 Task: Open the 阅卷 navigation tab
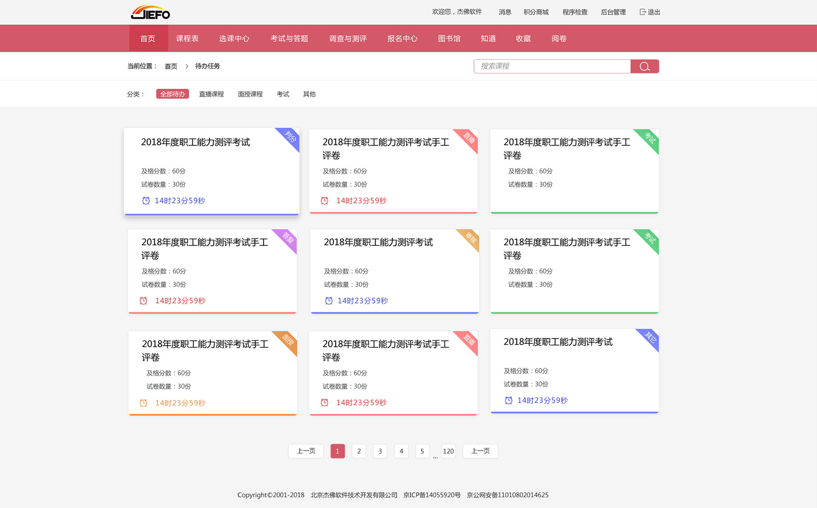tap(558, 38)
